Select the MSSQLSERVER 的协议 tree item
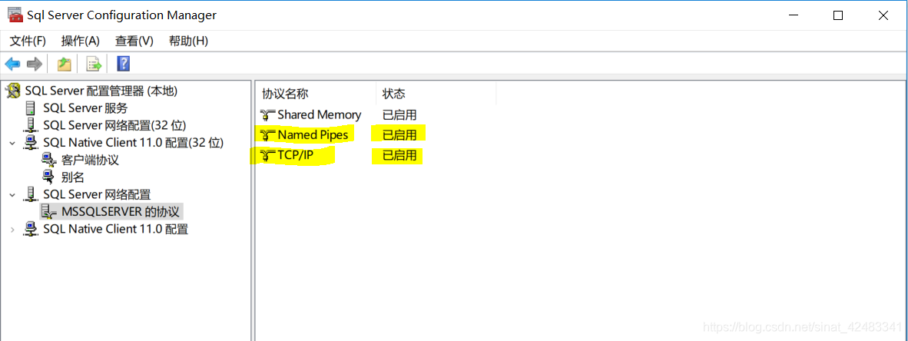 (121, 212)
